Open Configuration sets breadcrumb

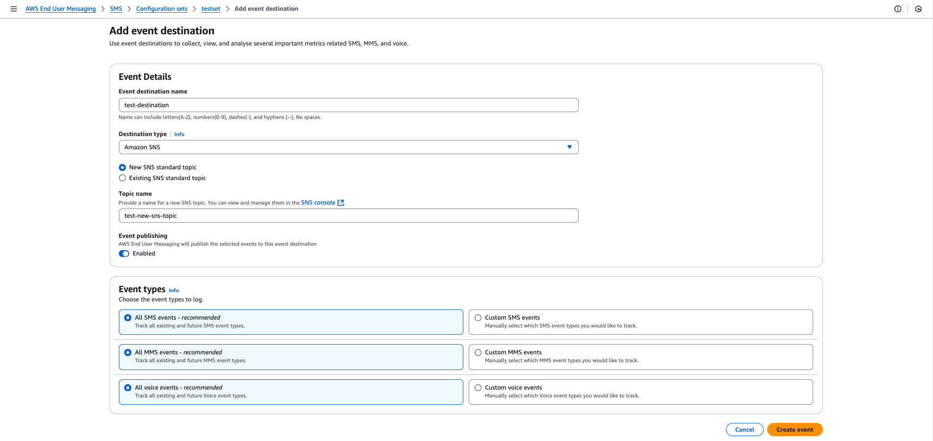[x=162, y=9]
